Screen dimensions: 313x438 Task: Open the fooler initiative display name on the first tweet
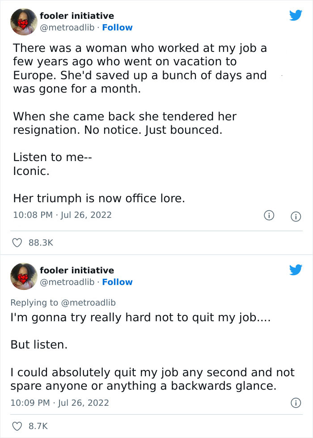coord(77,16)
